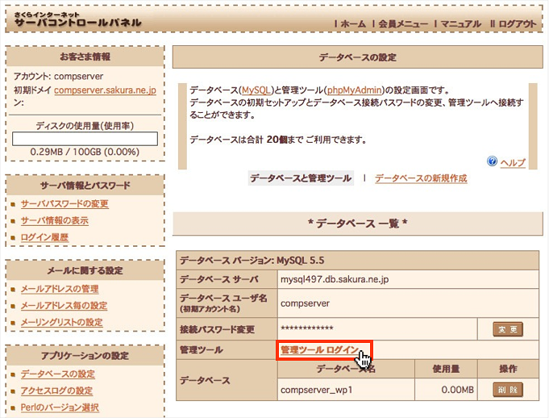Click the 0.29MB / 100GB disk usage text
The width and height of the screenshot is (549, 418).
click(85, 152)
